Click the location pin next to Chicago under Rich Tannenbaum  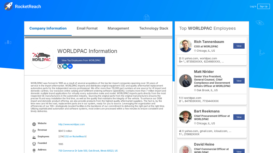195,51
